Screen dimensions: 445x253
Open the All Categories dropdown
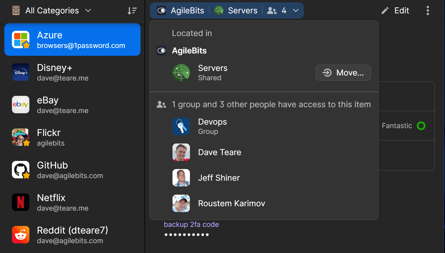point(52,10)
